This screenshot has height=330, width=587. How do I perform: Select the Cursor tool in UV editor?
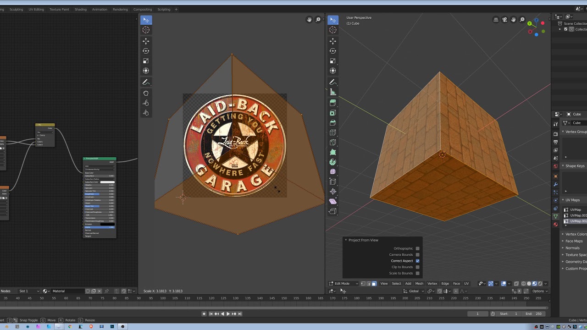point(146,30)
